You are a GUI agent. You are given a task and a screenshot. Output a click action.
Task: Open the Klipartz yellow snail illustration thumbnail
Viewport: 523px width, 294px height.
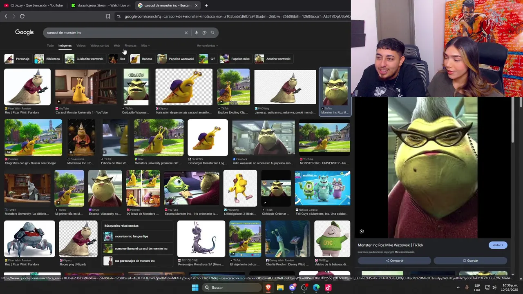click(x=184, y=87)
